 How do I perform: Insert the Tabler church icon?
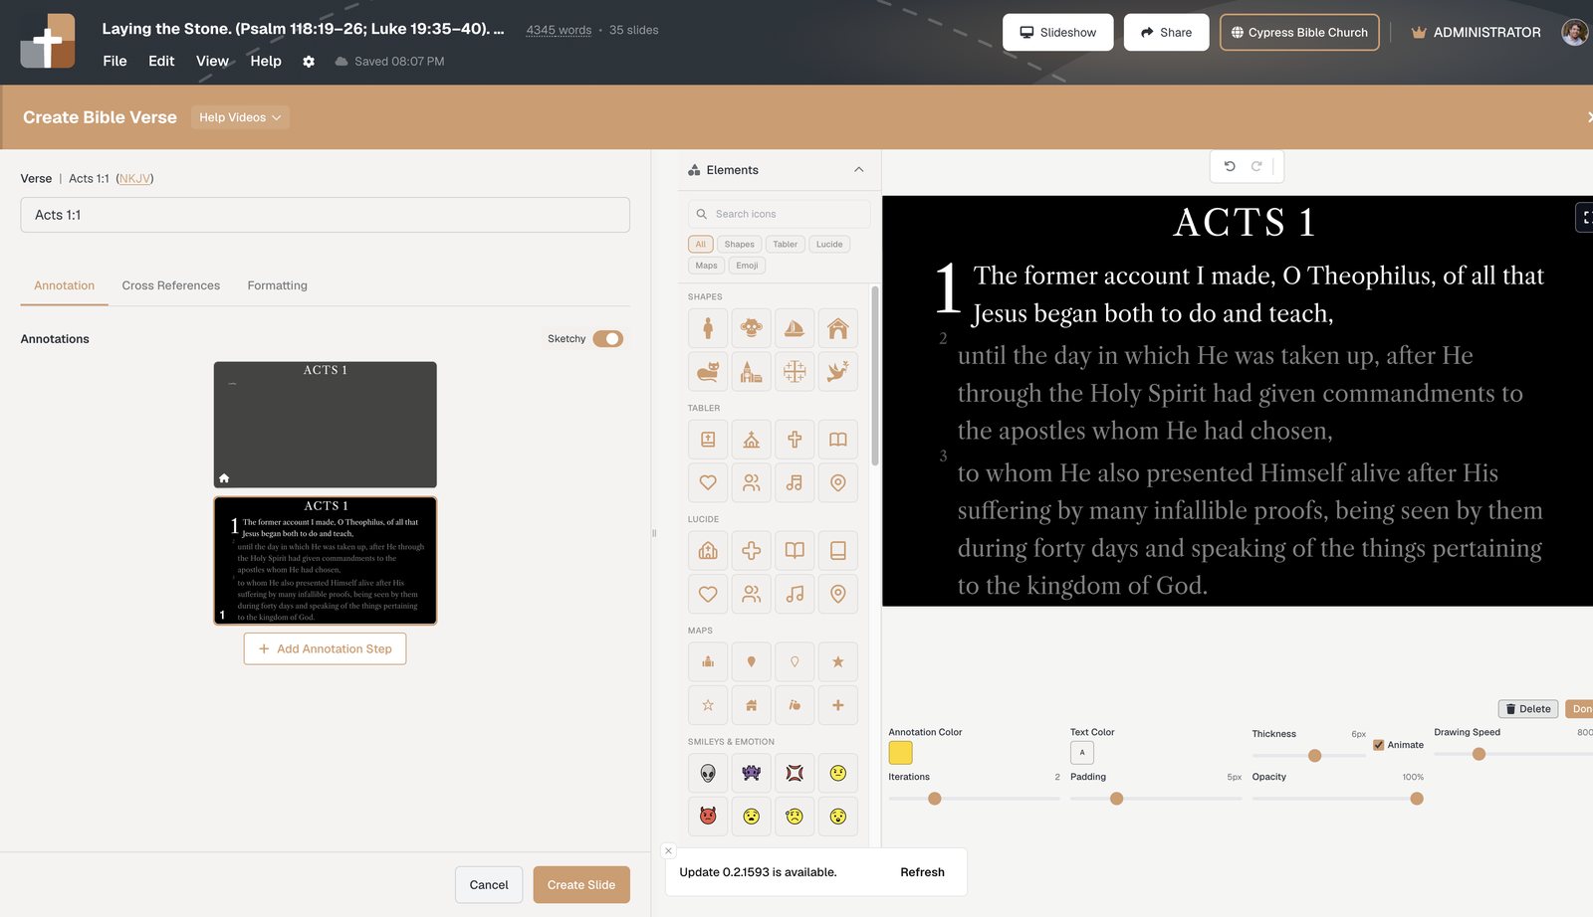[x=752, y=440]
